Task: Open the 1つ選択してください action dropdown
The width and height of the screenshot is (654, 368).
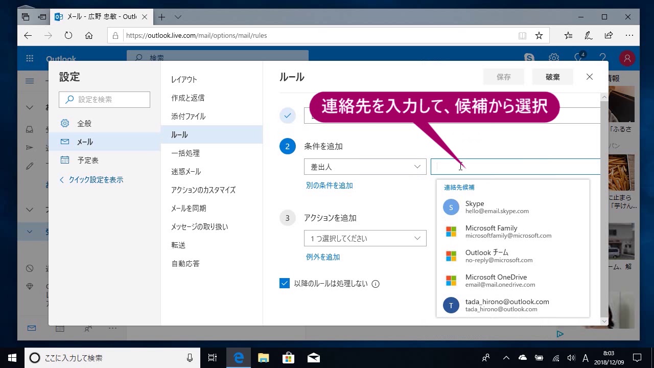Action: point(365,238)
